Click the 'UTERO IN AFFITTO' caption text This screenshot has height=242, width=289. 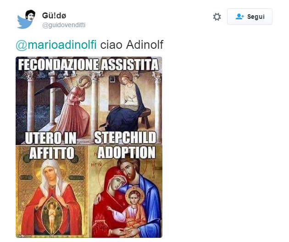(51, 145)
